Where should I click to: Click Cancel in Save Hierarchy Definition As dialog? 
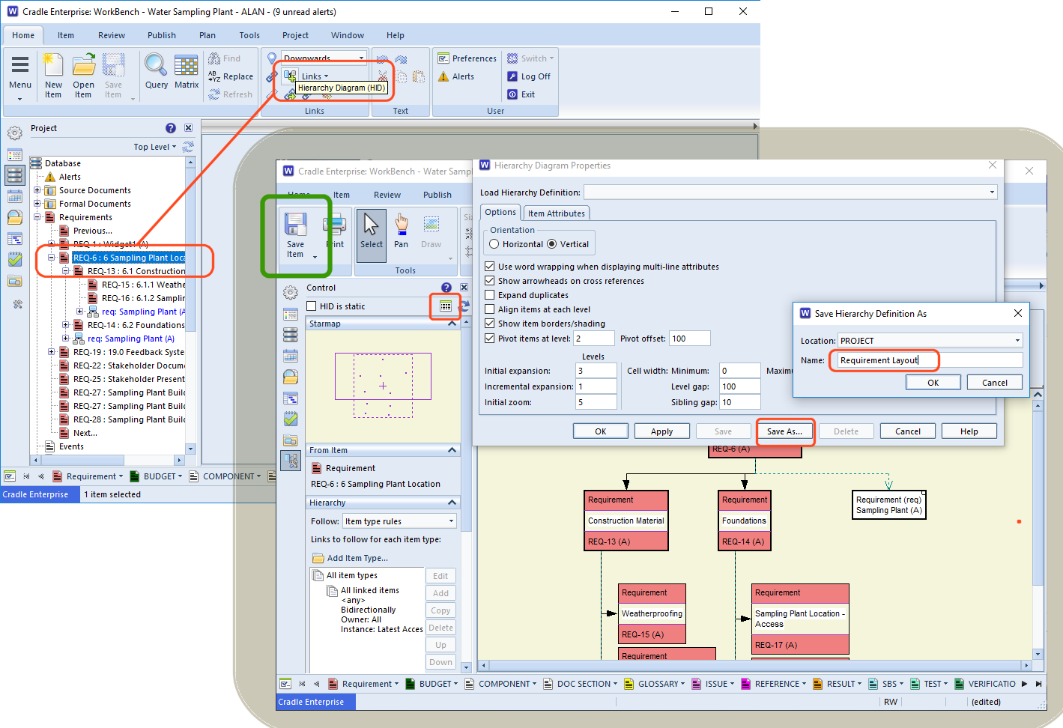pos(995,383)
